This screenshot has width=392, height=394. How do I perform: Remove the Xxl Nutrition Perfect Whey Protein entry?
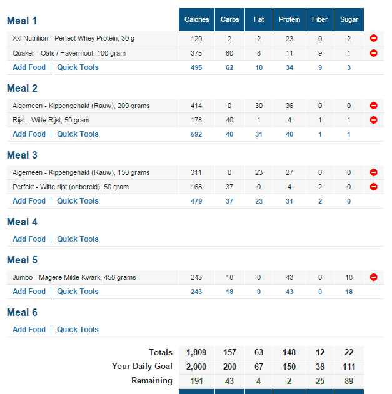pos(374,39)
